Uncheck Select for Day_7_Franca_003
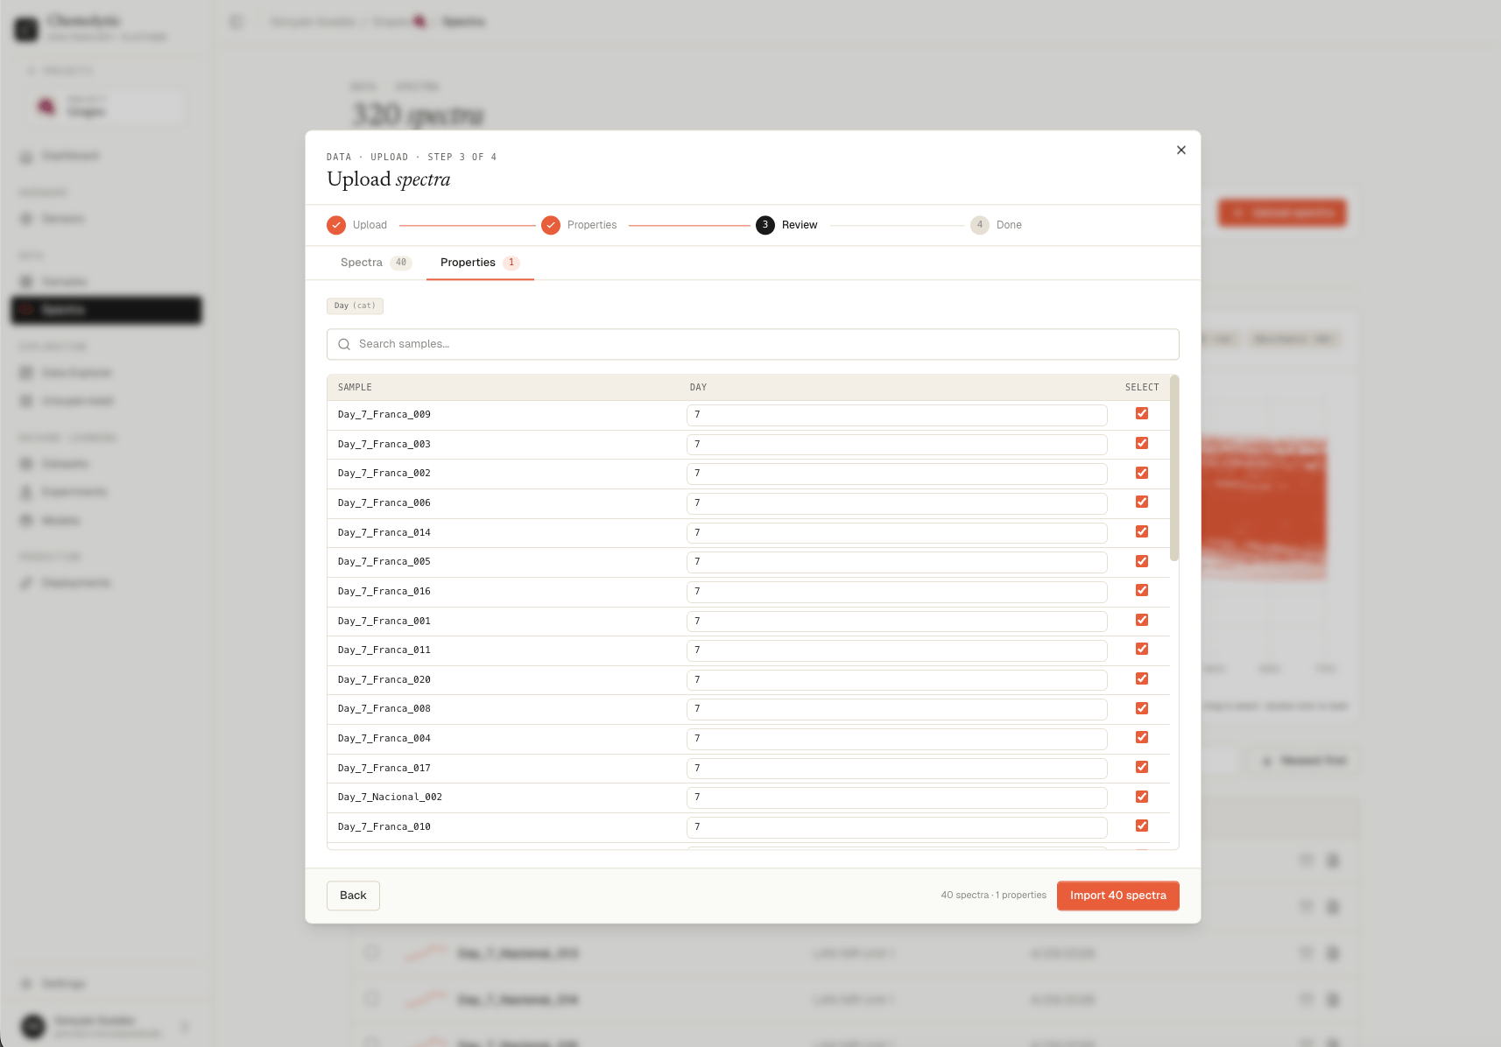1501x1047 pixels. point(1142,443)
